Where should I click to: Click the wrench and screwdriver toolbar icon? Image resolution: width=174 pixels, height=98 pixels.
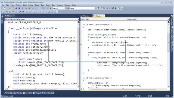pos(110,8)
